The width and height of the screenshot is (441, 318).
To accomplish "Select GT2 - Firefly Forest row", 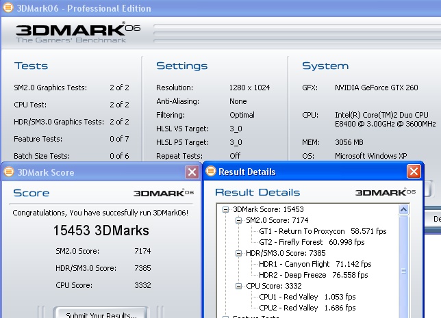I will tap(312, 242).
